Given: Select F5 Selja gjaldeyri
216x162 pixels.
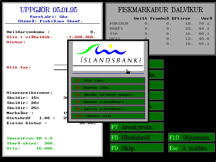Looking at the screenshot, I should pos(108,109).
